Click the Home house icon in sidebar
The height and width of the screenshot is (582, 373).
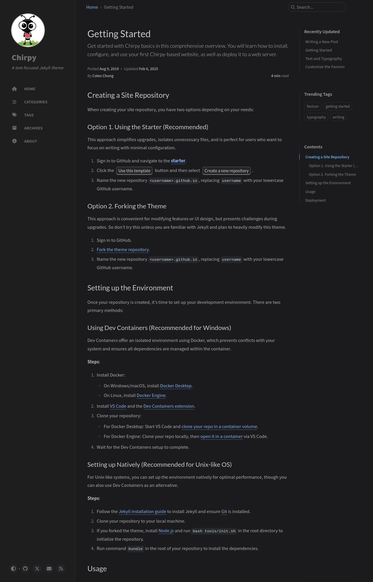pyautogui.click(x=14, y=89)
